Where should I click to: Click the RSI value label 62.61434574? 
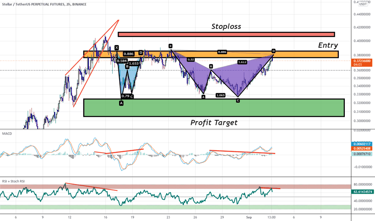click(x=362, y=192)
